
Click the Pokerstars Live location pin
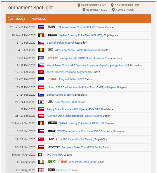tap(112, 5)
